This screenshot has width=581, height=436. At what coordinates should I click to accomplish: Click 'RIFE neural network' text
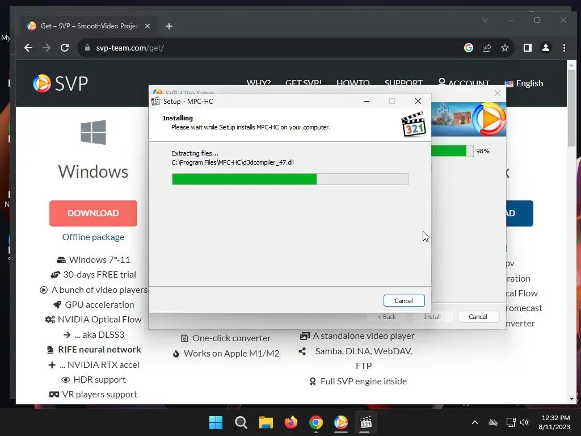point(99,350)
